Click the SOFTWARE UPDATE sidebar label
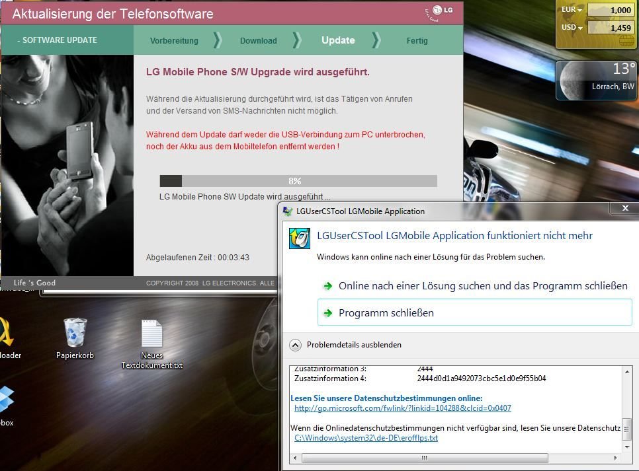The image size is (639, 471). coord(57,40)
